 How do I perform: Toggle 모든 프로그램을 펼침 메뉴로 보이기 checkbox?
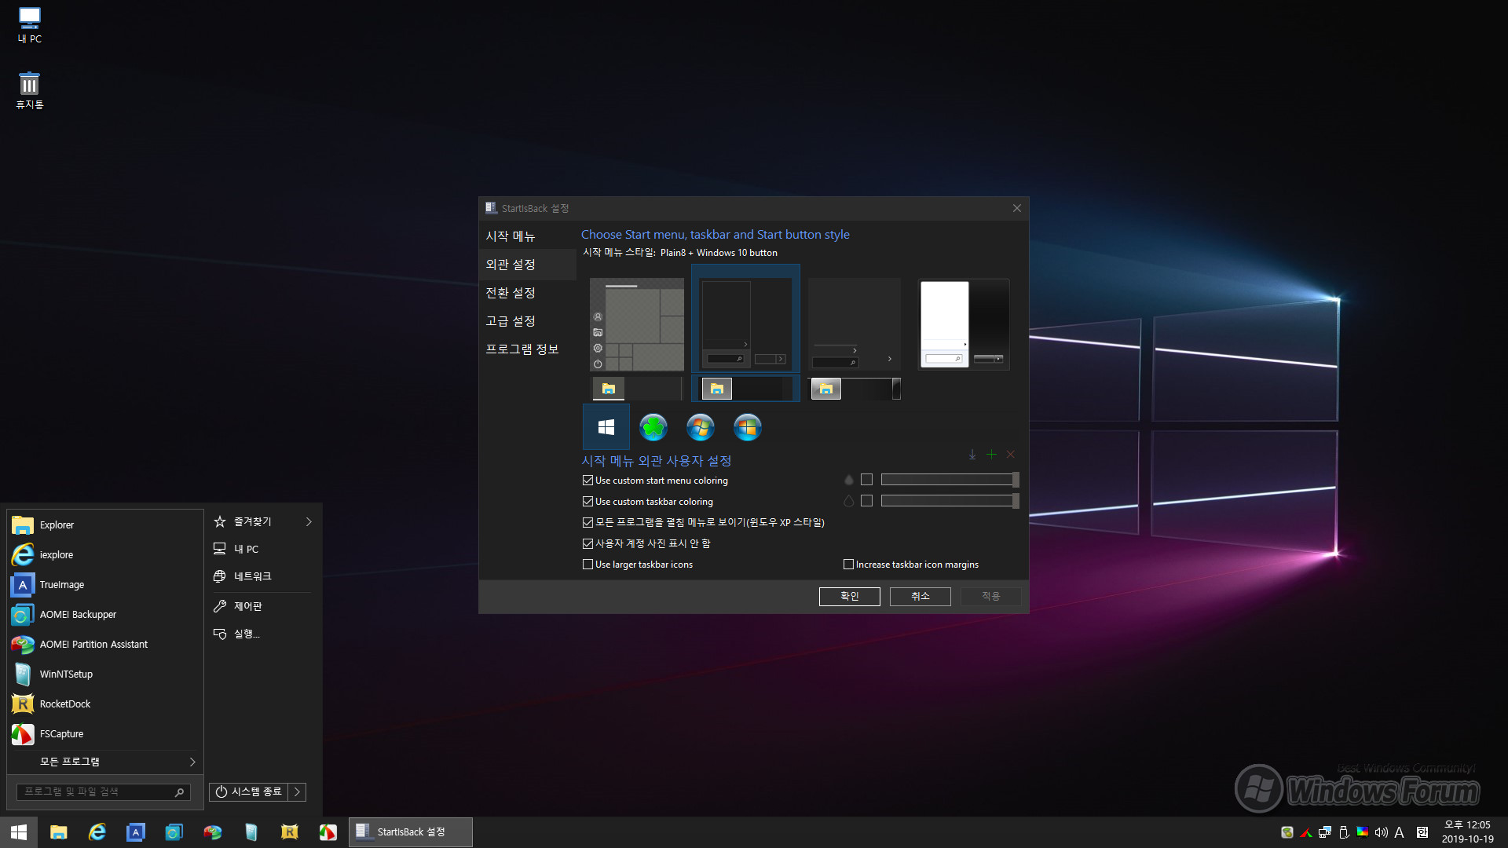(587, 522)
